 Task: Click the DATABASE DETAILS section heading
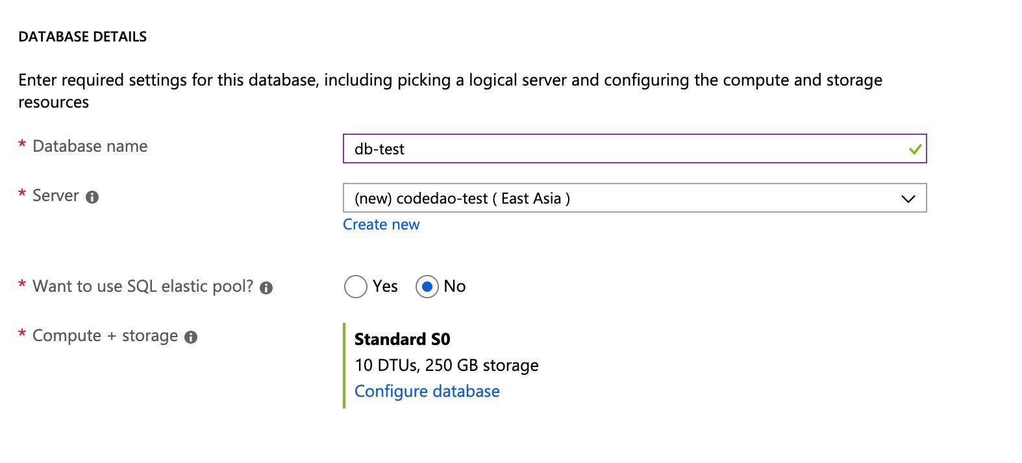(82, 37)
